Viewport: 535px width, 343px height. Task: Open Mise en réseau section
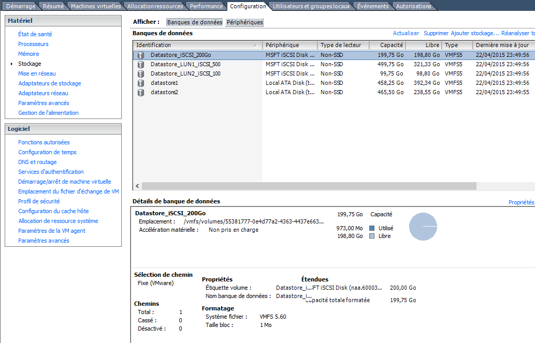coord(37,73)
